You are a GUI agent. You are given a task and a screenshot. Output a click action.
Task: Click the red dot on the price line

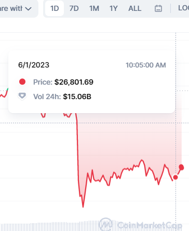point(176,177)
